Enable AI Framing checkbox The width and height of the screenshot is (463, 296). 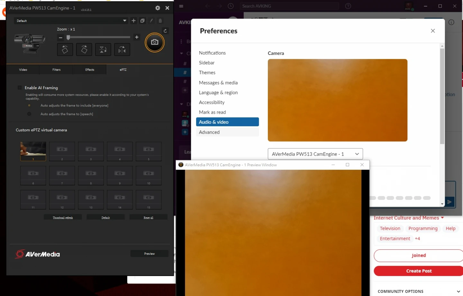(x=20, y=88)
